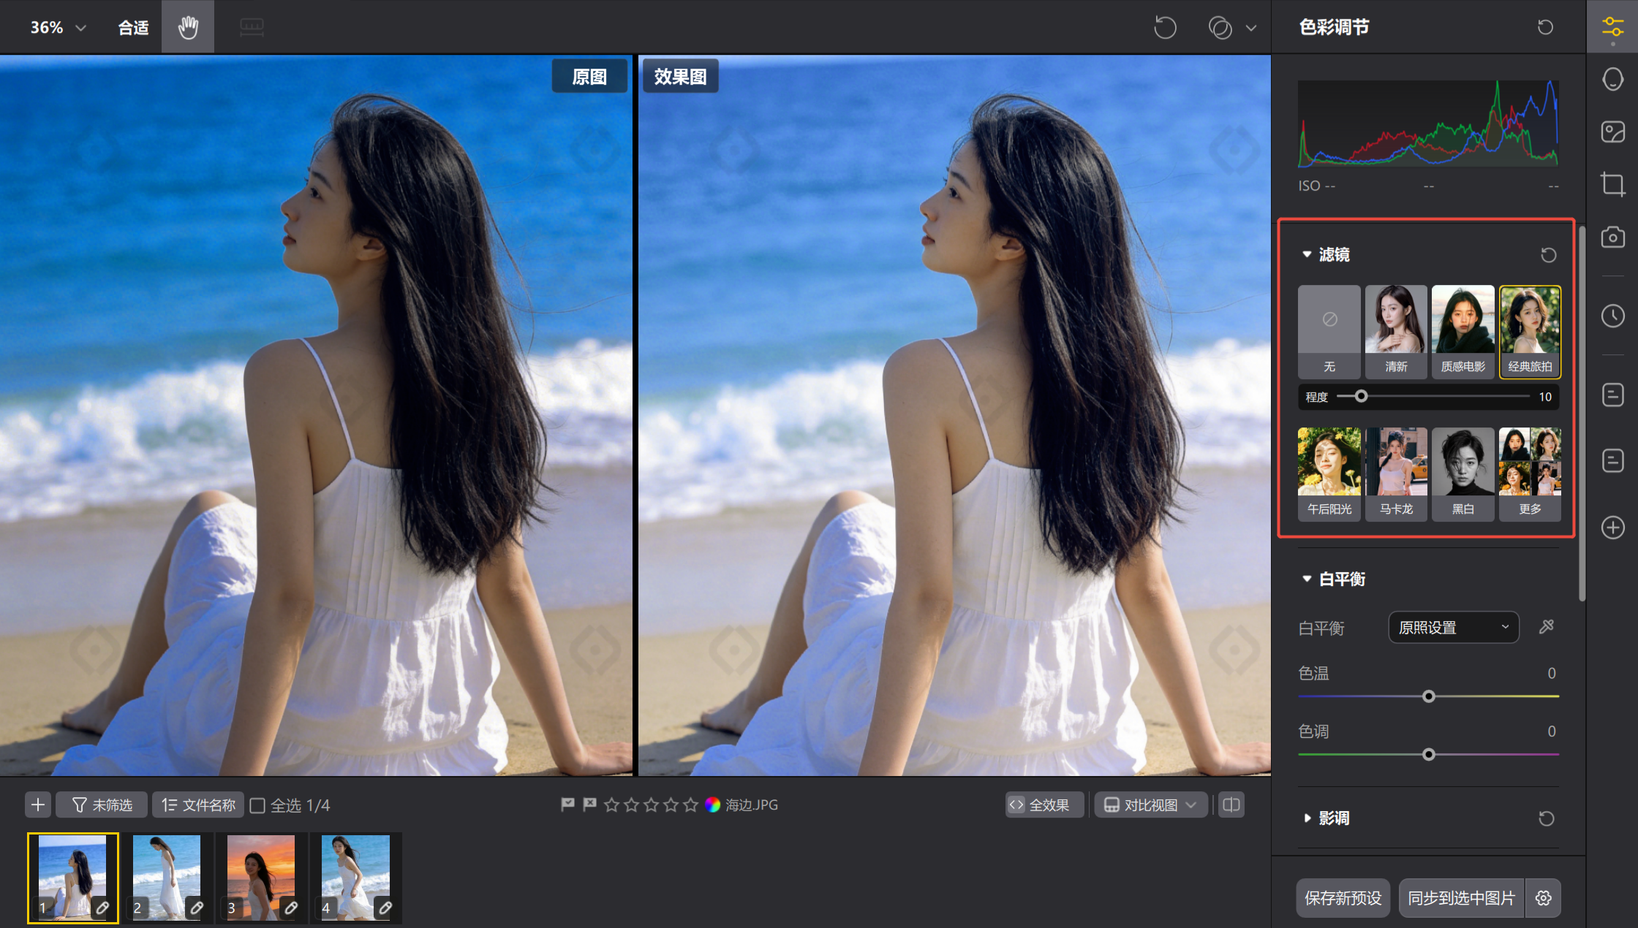Open the crop tool in right sidebar
Image resolution: width=1638 pixels, height=928 pixels.
1612,183
